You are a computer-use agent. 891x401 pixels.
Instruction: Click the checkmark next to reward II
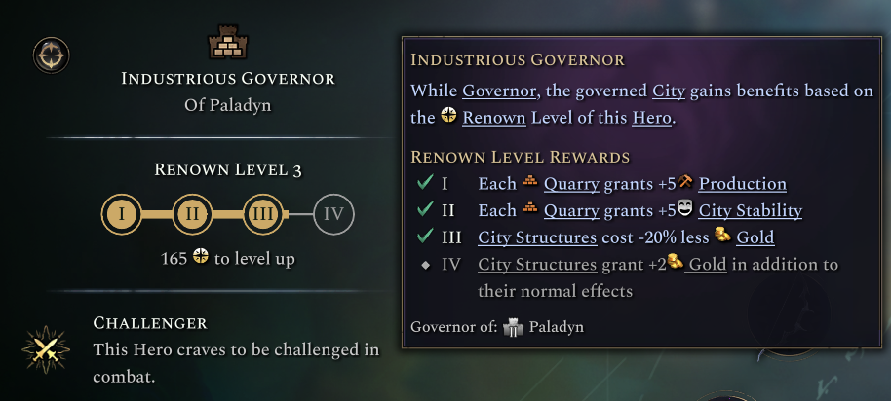click(424, 210)
